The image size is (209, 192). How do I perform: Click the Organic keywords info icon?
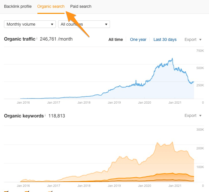[45, 115]
